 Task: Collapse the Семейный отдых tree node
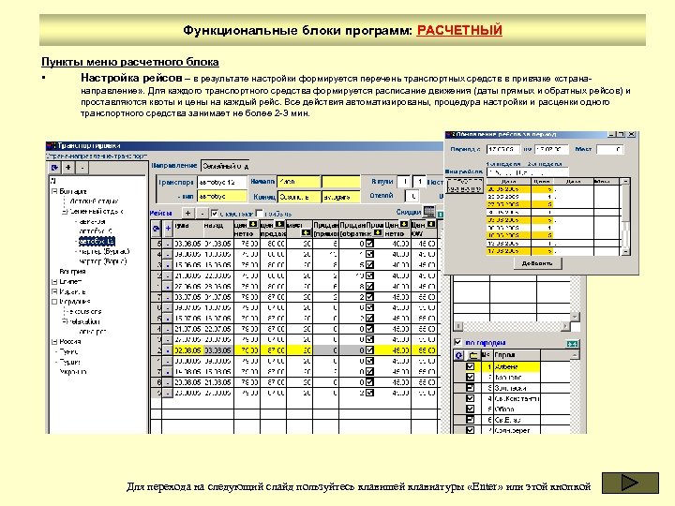[x=65, y=211]
